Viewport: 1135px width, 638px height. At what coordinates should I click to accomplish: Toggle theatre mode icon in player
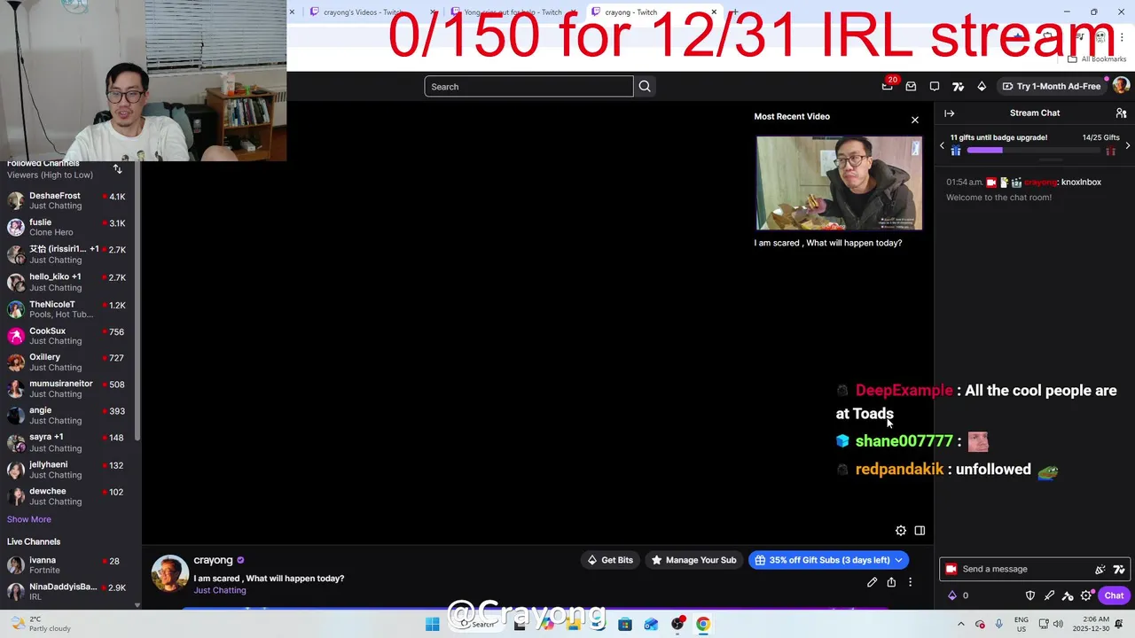(x=920, y=531)
